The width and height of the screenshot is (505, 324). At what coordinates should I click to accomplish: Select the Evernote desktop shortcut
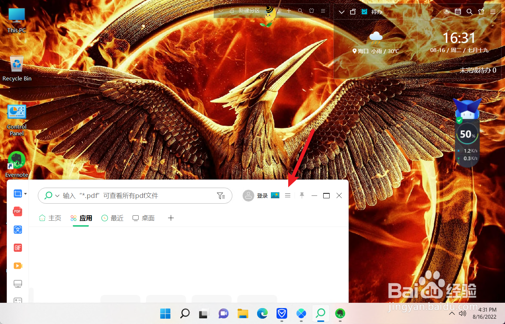tap(17, 164)
